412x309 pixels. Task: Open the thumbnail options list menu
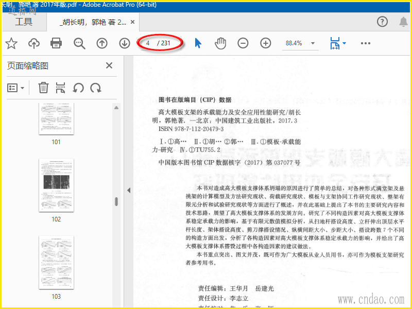[15, 88]
